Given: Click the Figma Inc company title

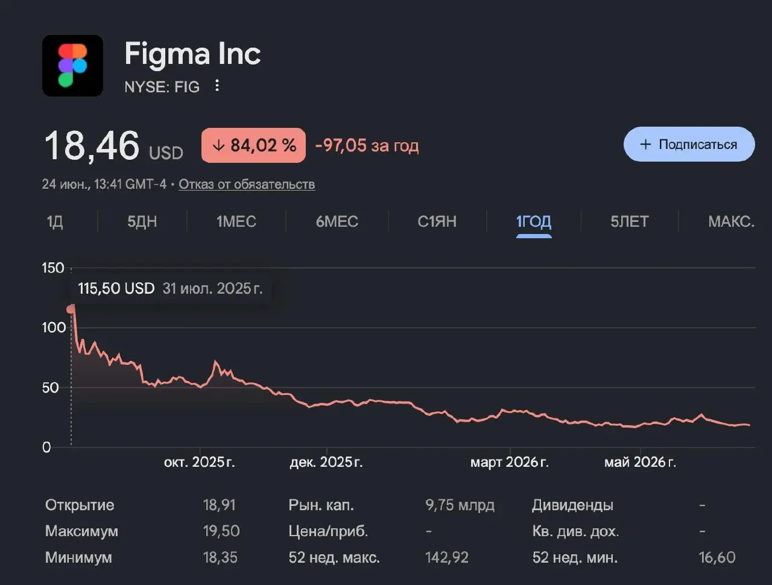Looking at the screenshot, I should click(x=192, y=54).
